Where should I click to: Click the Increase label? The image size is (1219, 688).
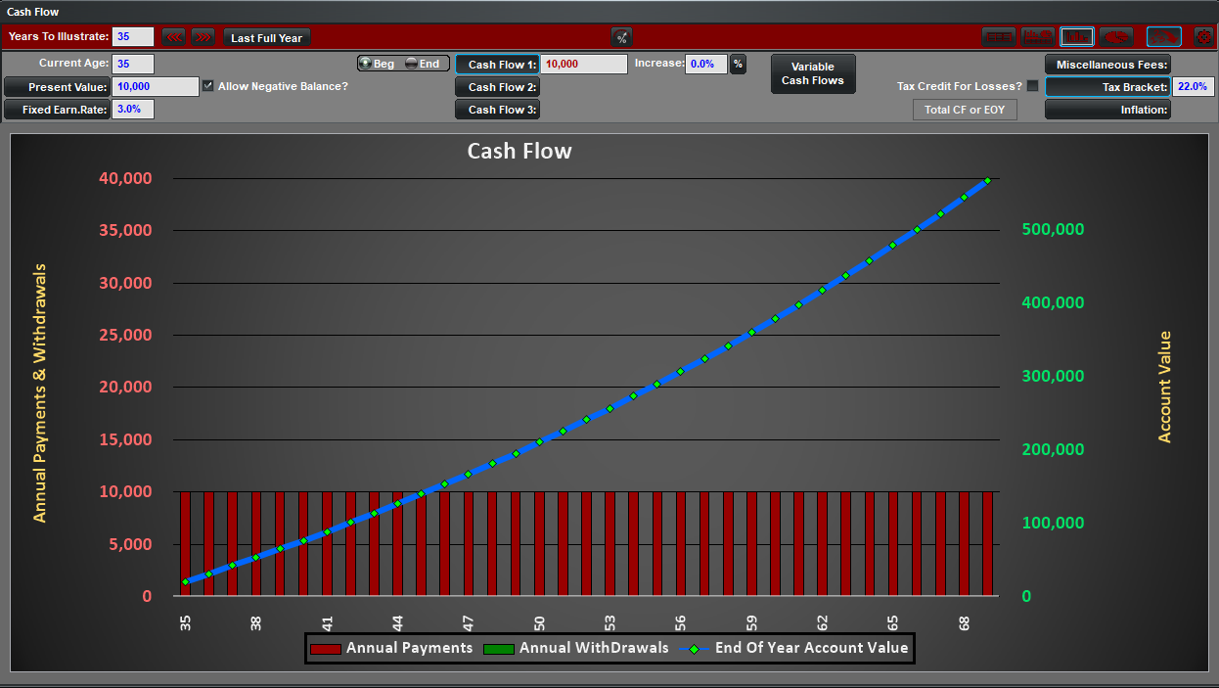(658, 63)
